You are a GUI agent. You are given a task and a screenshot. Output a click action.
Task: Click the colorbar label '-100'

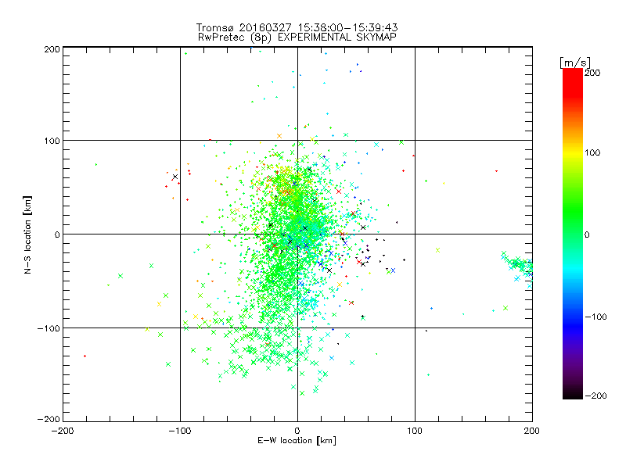coord(595,317)
